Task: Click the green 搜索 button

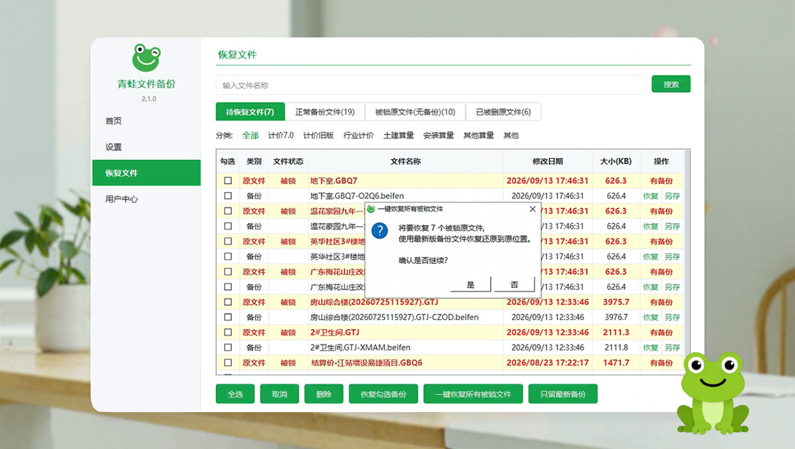Action: point(671,84)
